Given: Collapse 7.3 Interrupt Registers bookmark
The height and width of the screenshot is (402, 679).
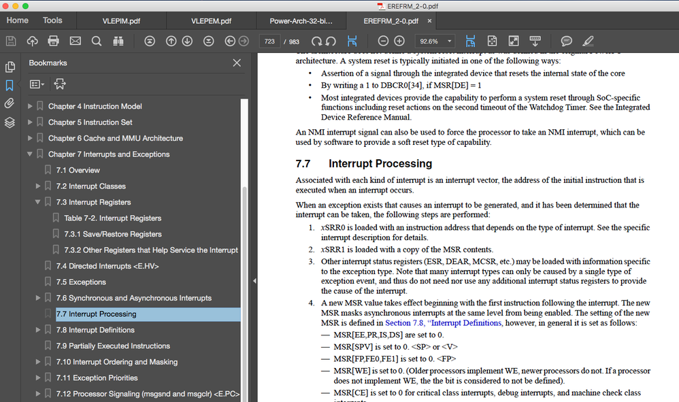Looking at the screenshot, I should pos(37,202).
